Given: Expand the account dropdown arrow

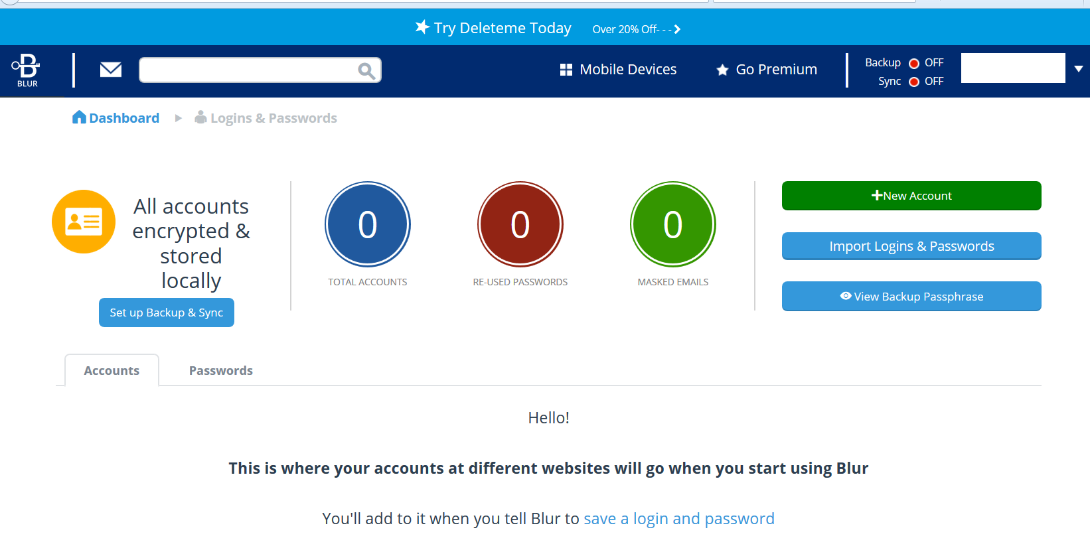Looking at the screenshot, I should 1079,69.
